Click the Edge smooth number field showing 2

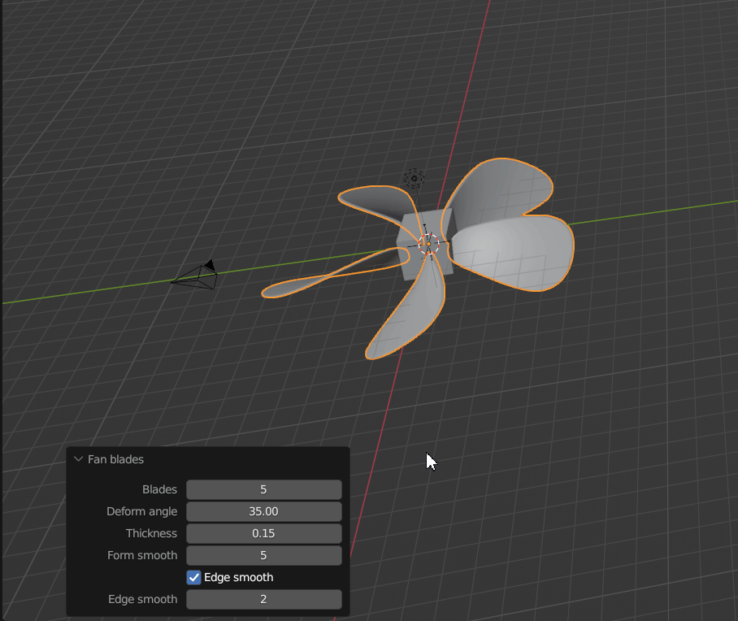point(263,599)
